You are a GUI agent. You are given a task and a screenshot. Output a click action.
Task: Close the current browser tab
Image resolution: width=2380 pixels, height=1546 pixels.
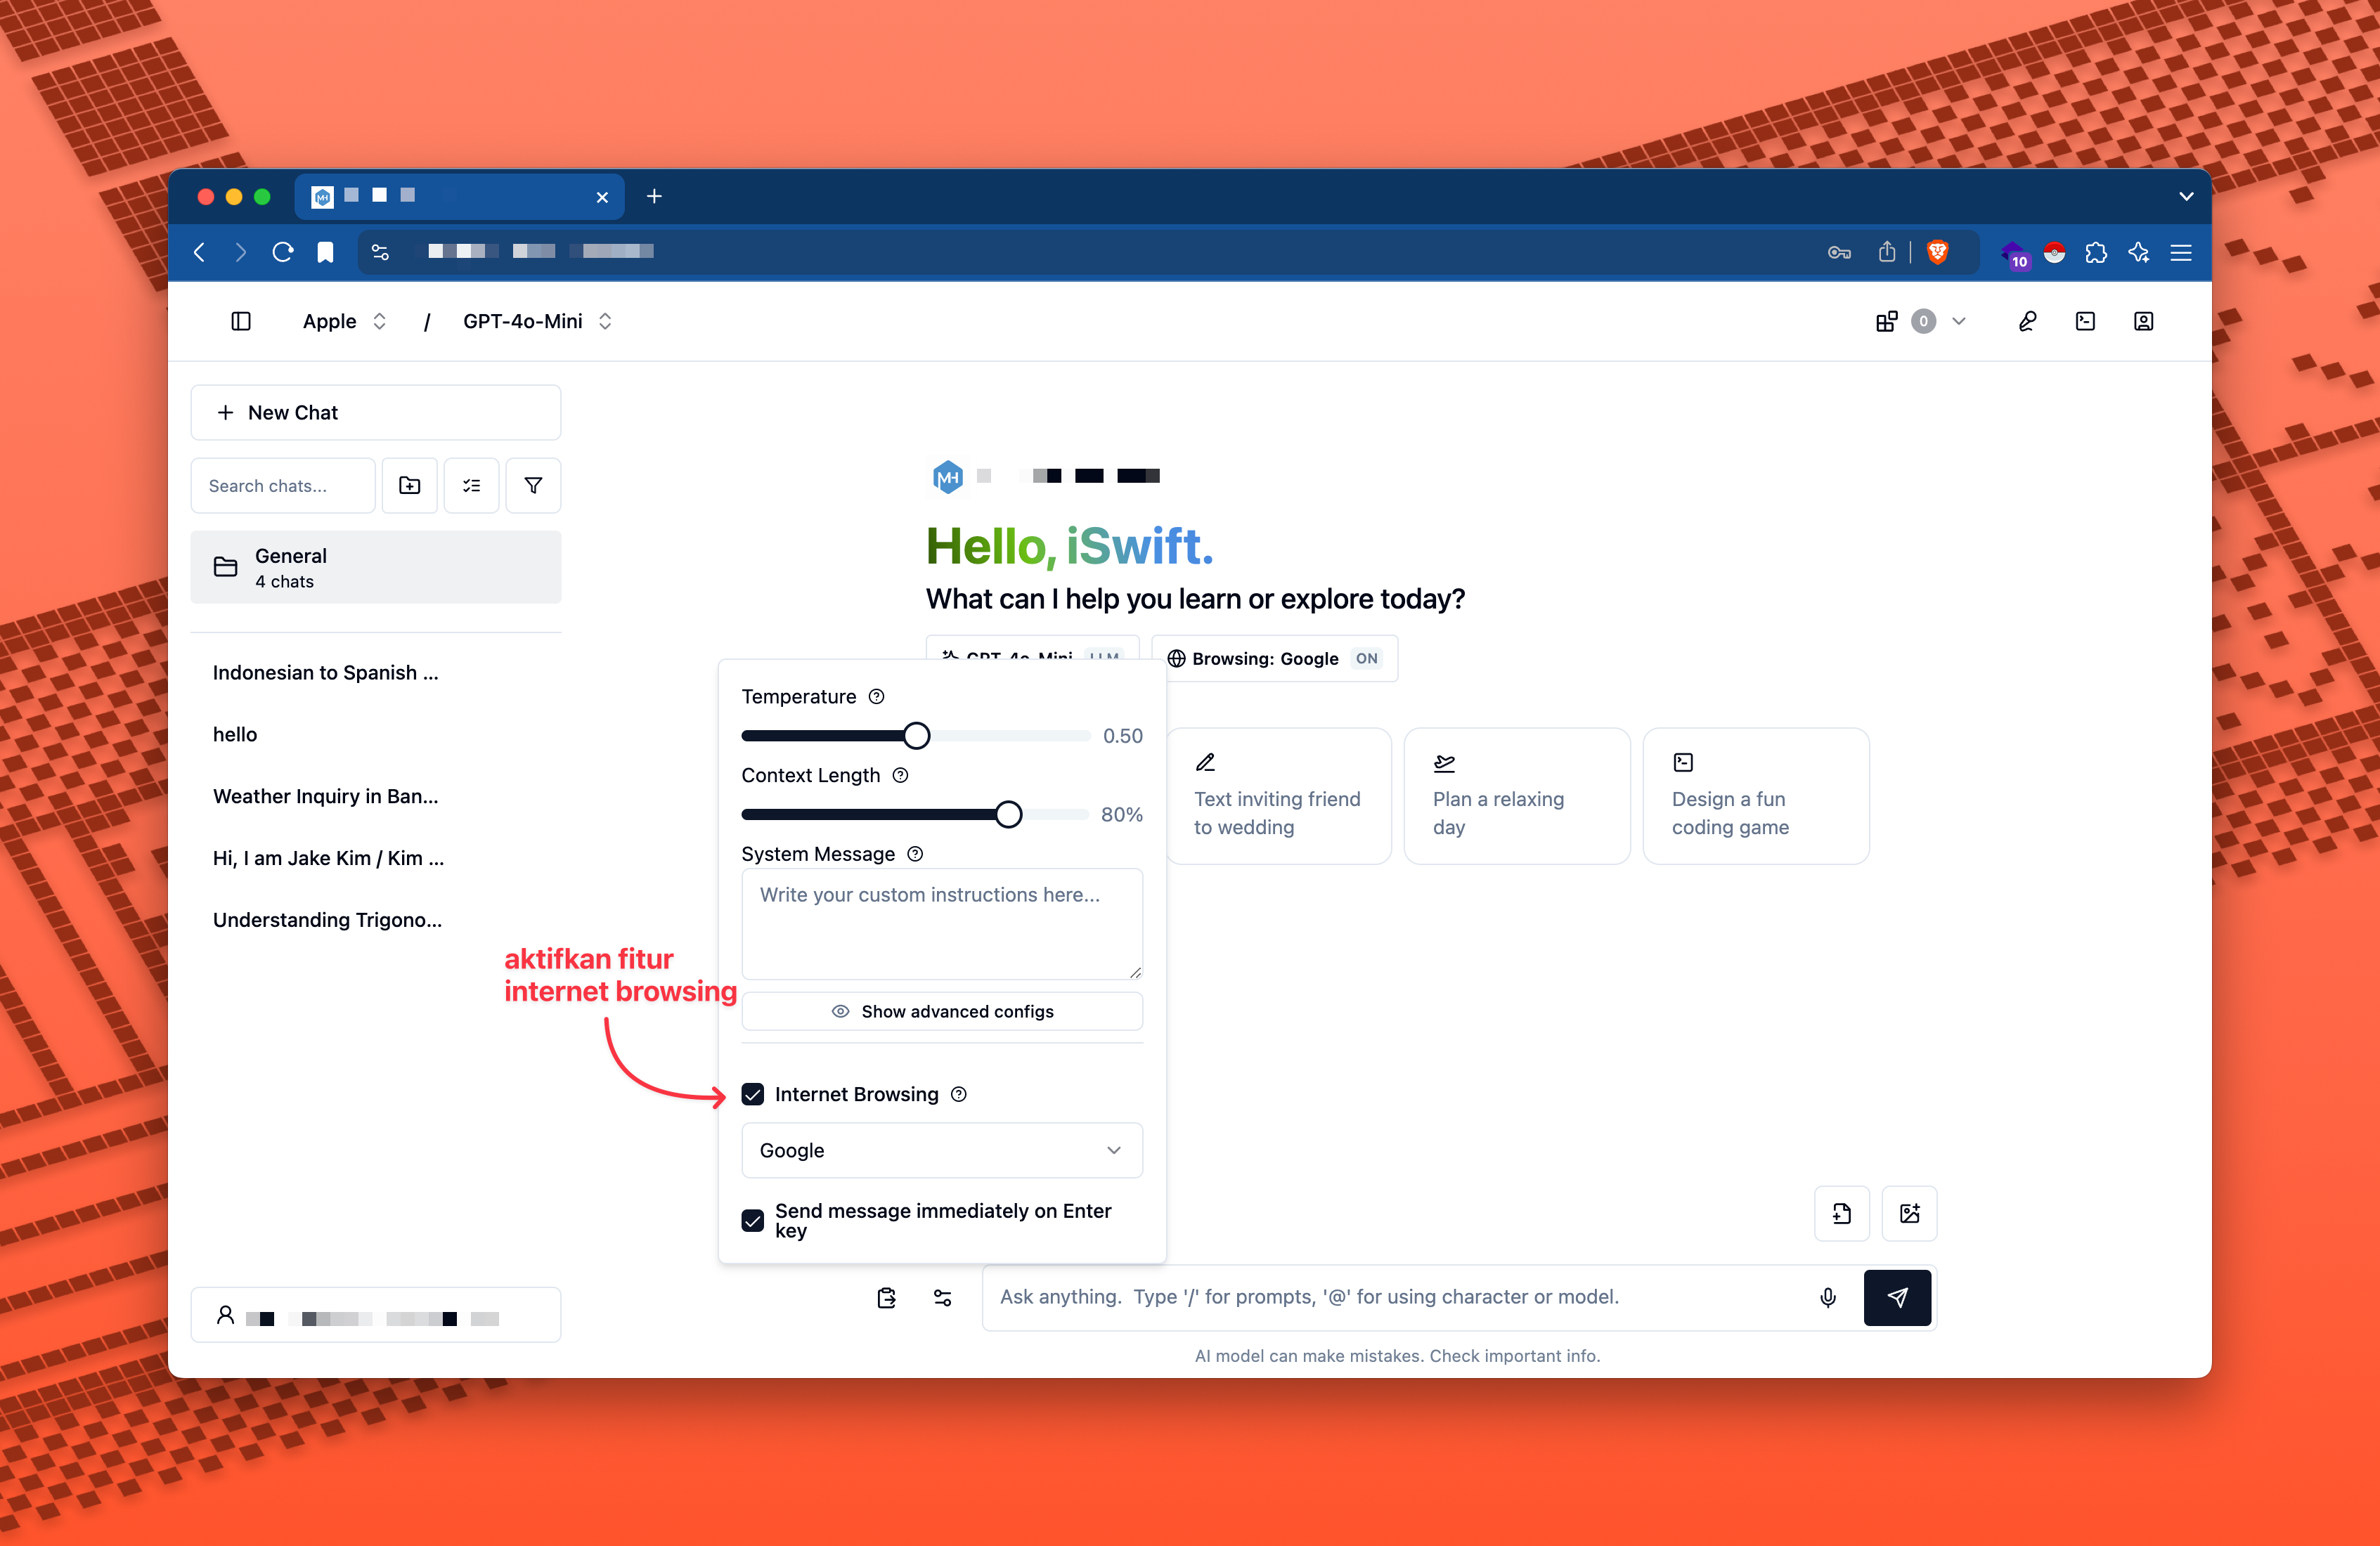point(602,197)
